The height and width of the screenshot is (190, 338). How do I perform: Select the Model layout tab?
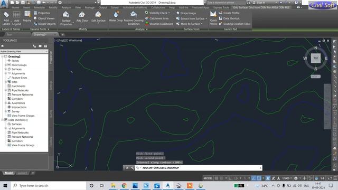(x=8, y=173)
